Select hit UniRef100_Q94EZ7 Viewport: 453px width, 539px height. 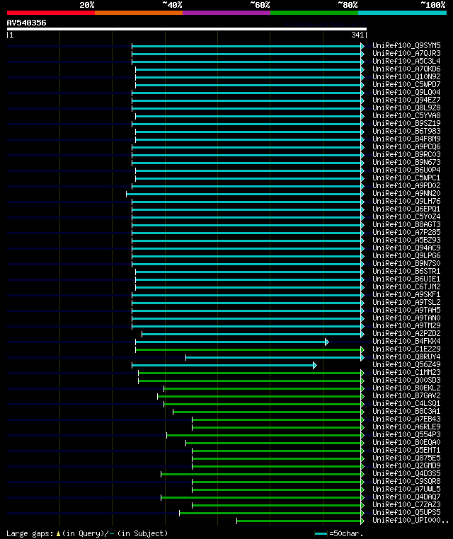[406, 100]
